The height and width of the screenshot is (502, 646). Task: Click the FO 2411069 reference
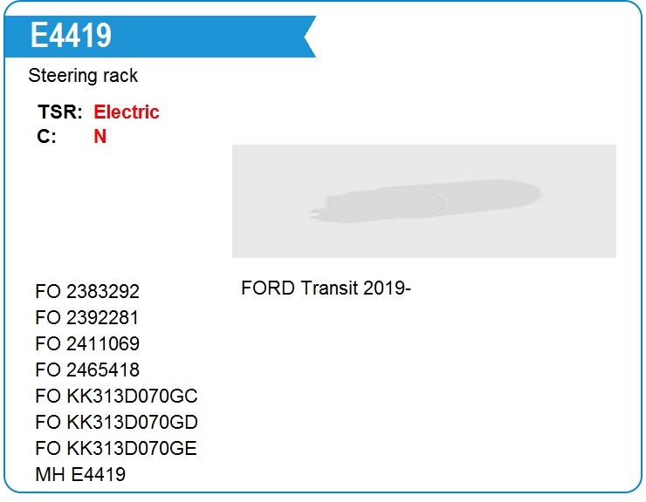click(x=87, y=344)
